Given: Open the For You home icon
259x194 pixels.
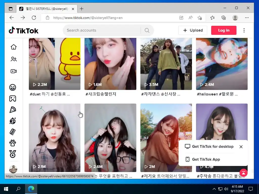Looking at the screenshot, I should pyautogui.click(x=14, y=47).
